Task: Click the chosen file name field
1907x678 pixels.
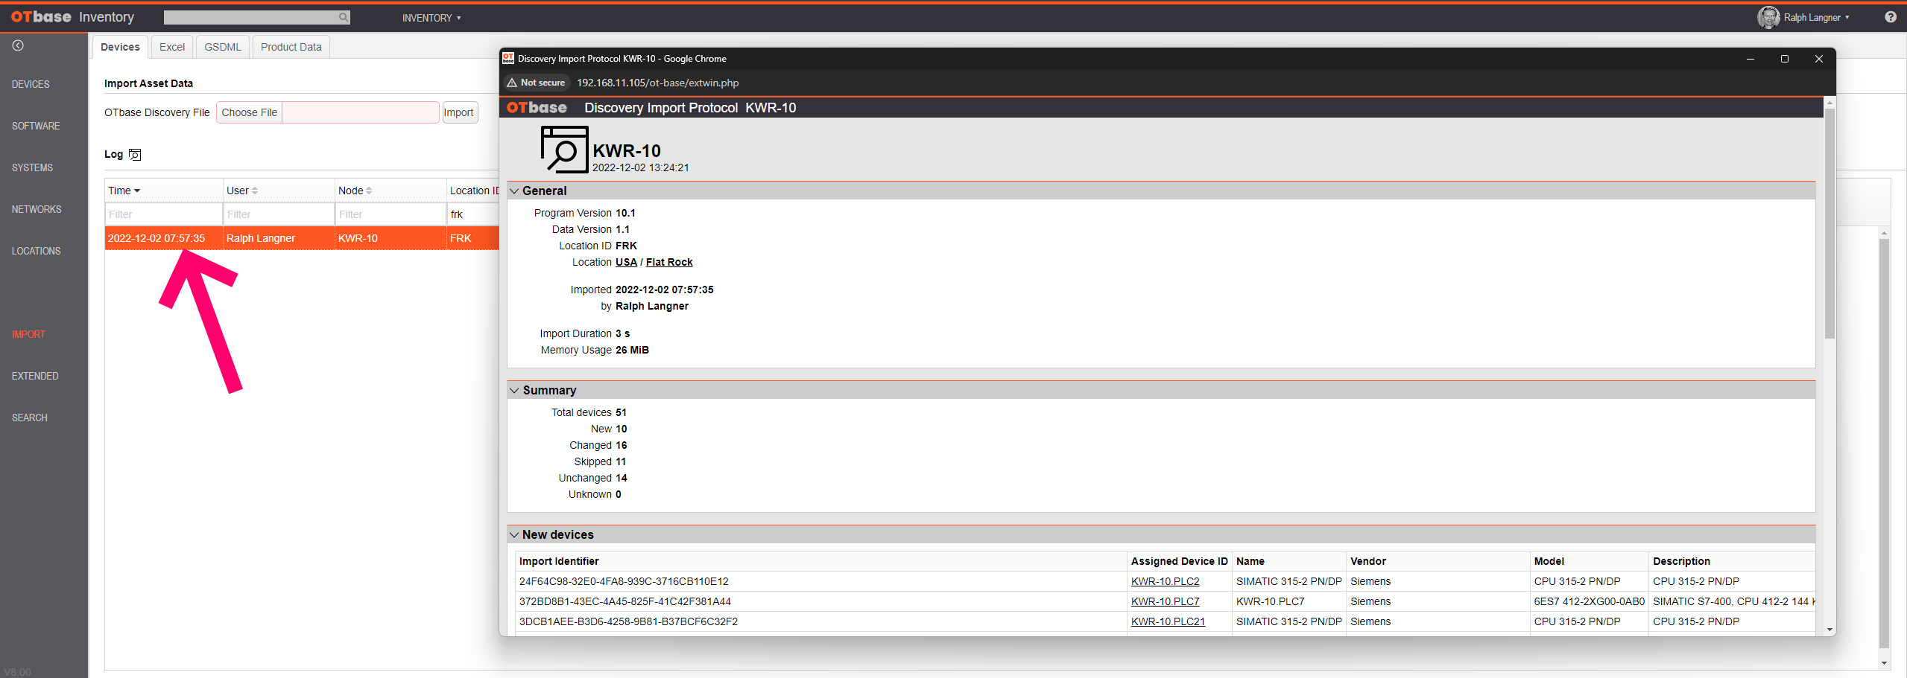Action: [361, 112]
